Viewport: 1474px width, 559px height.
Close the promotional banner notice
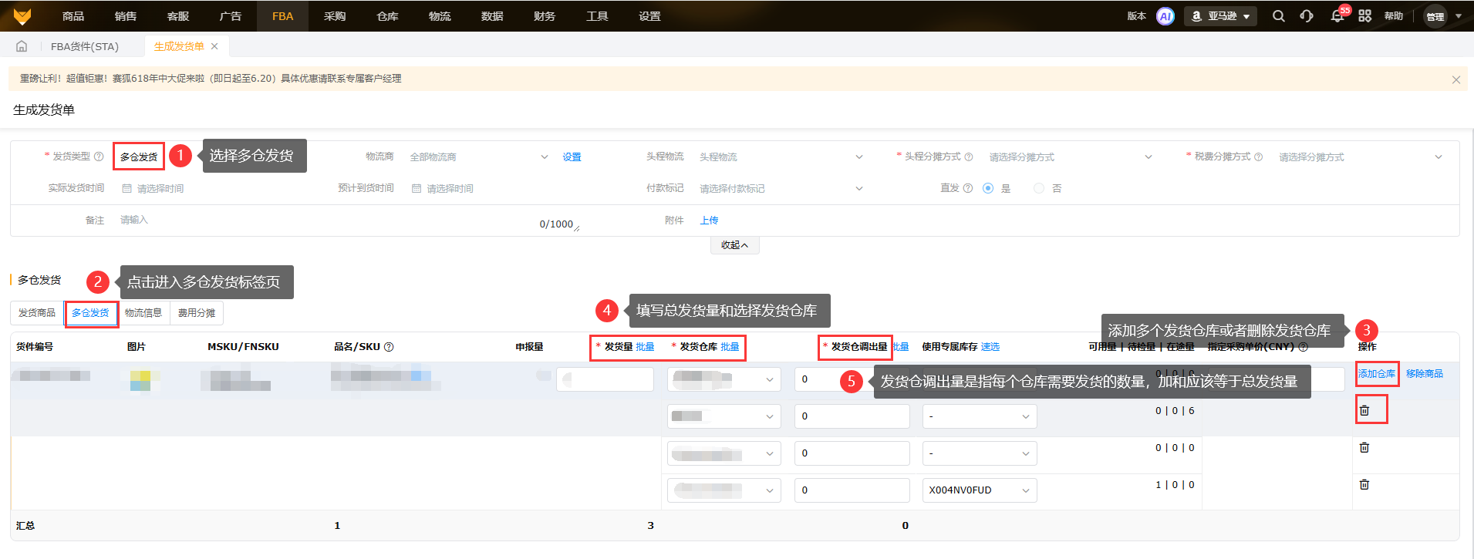[x=1455, y=79]
